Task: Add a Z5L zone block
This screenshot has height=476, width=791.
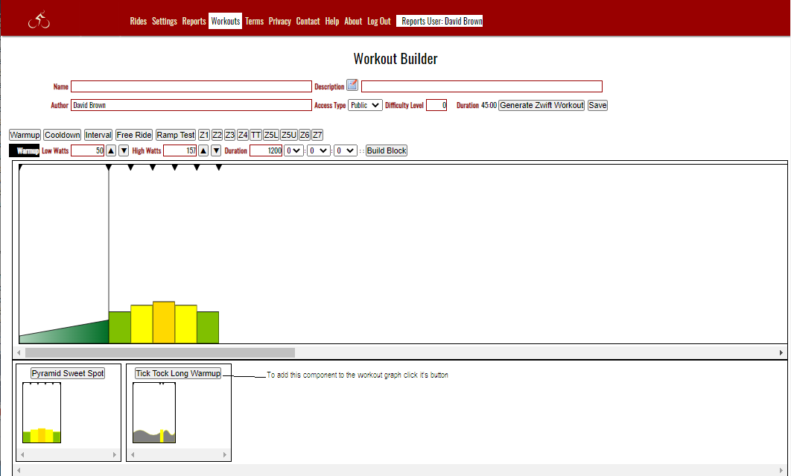Action: [271, 135]
